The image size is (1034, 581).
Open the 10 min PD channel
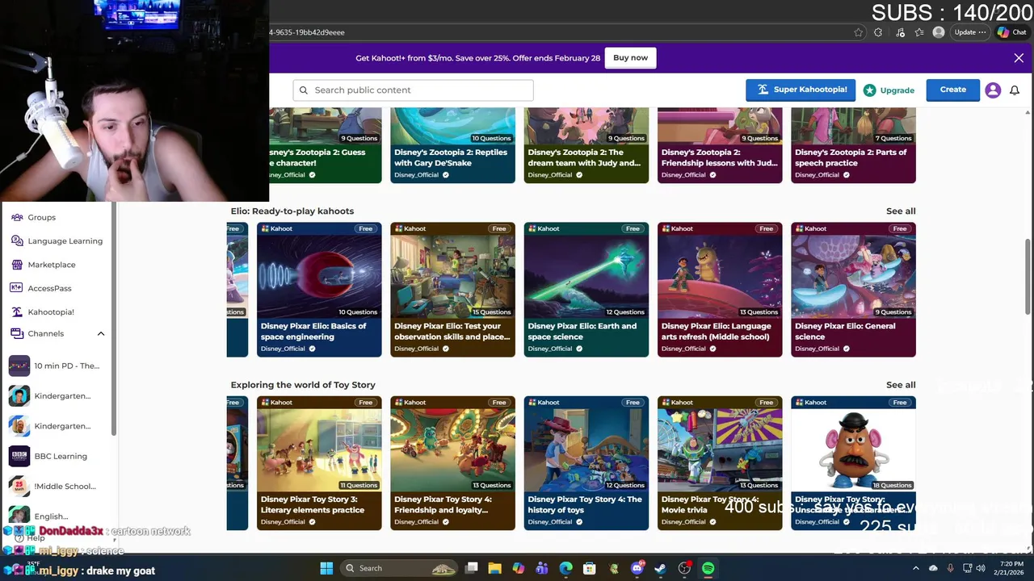pyautogui.click(x=54, y=366)
